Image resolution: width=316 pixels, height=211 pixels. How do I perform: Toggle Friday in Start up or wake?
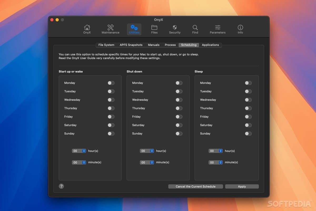coord(111,117)
